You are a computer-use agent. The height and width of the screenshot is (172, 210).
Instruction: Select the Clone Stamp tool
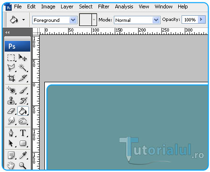tap(11, 100)
